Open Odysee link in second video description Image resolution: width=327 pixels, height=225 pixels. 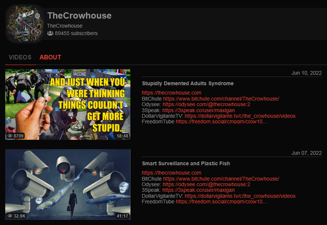[206, 184]
